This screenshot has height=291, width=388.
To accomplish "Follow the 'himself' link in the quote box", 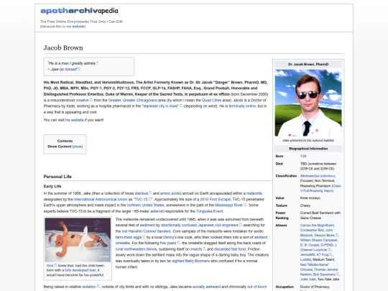I will click(x=70, y=69).
